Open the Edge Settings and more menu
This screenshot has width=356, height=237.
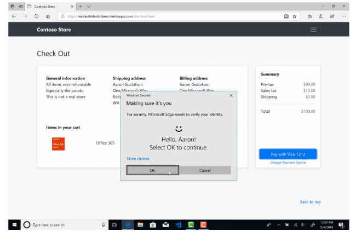pos(343,16)
